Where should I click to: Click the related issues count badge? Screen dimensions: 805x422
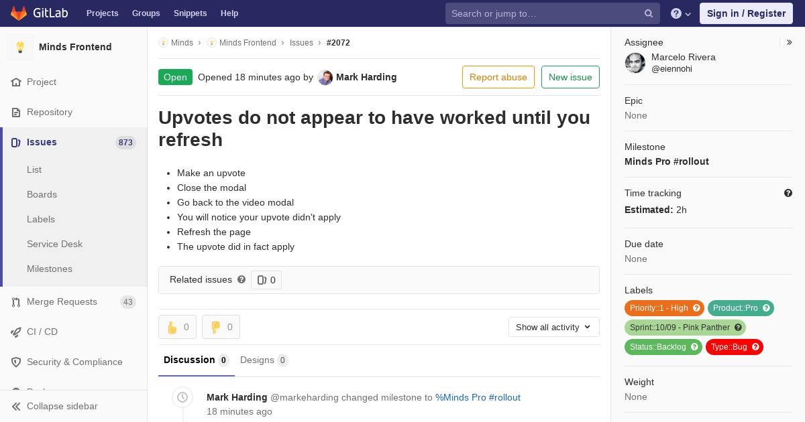pos(266,280)
